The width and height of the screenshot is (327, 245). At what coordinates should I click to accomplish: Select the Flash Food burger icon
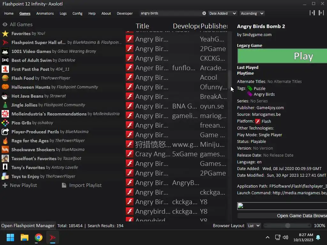[5, 78]
